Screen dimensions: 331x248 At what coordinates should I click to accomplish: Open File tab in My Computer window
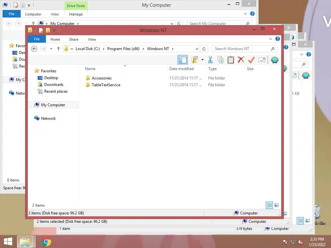[12, 14]
